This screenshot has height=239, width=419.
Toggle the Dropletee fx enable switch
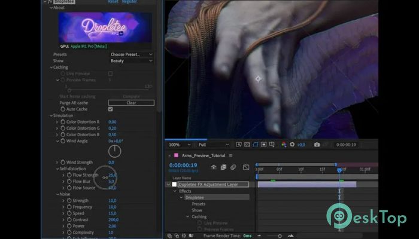pyautogui.click(x=50, y=1)
